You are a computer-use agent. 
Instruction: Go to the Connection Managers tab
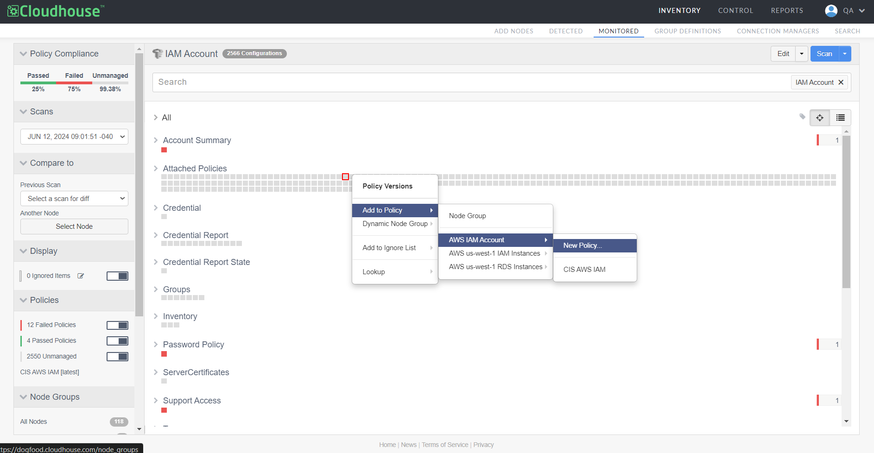coord(778,31)
